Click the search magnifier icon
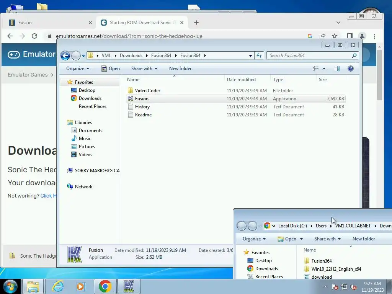The height and width of the screenshot is (294, 392). coord(354,56)
